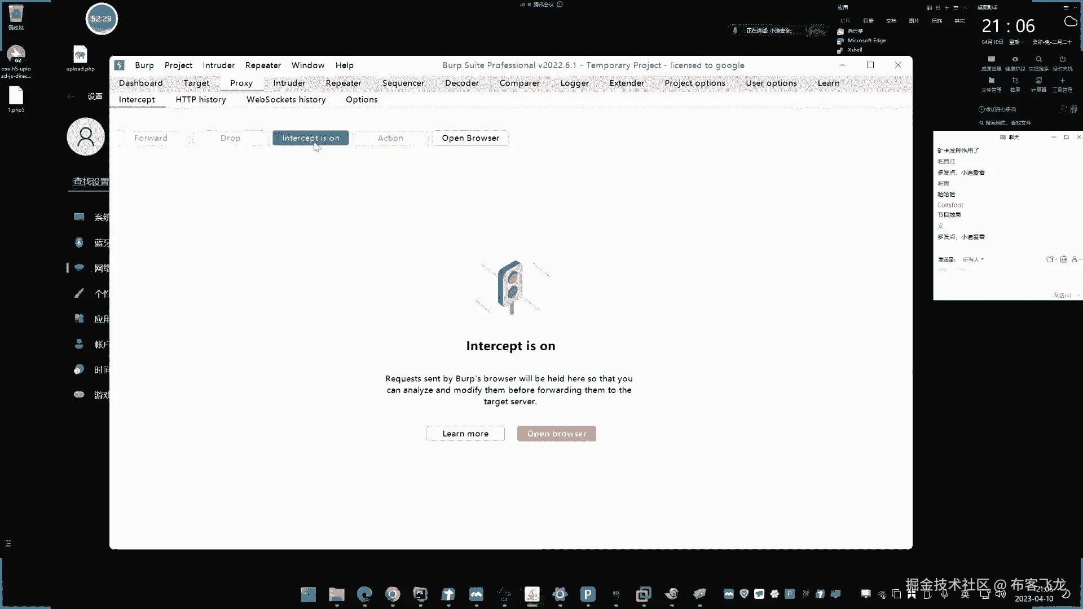Expand the chat recipient dropdown
The height and width of the screenshot is (609, 1083).
pyautogui.click(x=974, y=259)
